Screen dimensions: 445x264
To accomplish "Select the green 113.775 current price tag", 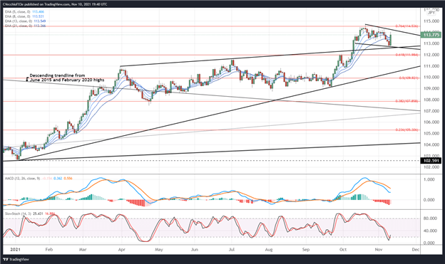I will (431, 35).
